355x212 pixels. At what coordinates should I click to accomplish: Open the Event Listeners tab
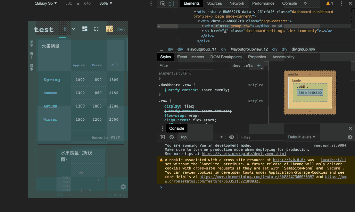pos(191,57)
